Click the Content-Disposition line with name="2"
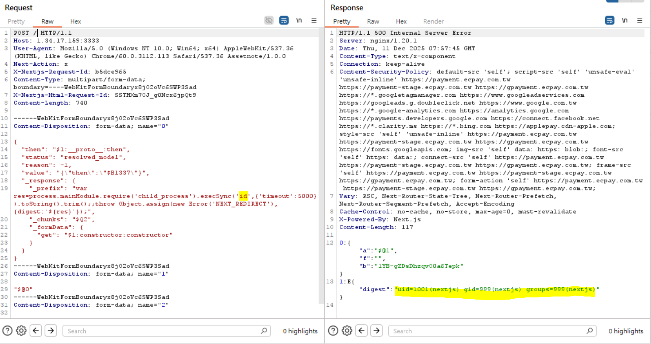The height and width of the screenshot is (344, 651). [91, 305]
